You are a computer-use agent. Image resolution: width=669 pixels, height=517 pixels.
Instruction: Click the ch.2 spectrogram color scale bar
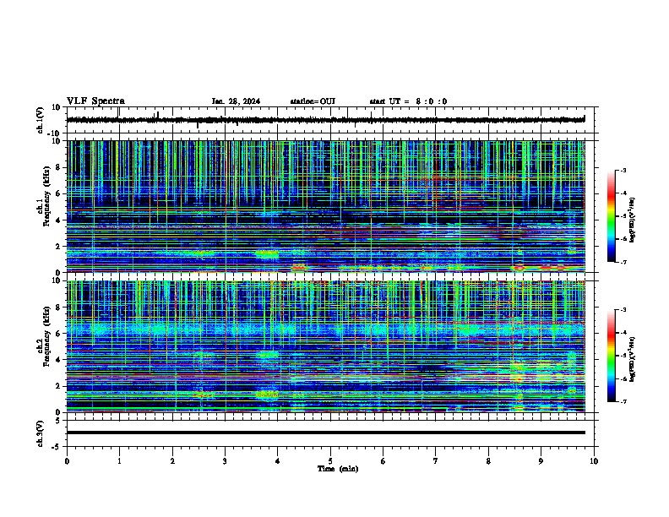point(612,356)
